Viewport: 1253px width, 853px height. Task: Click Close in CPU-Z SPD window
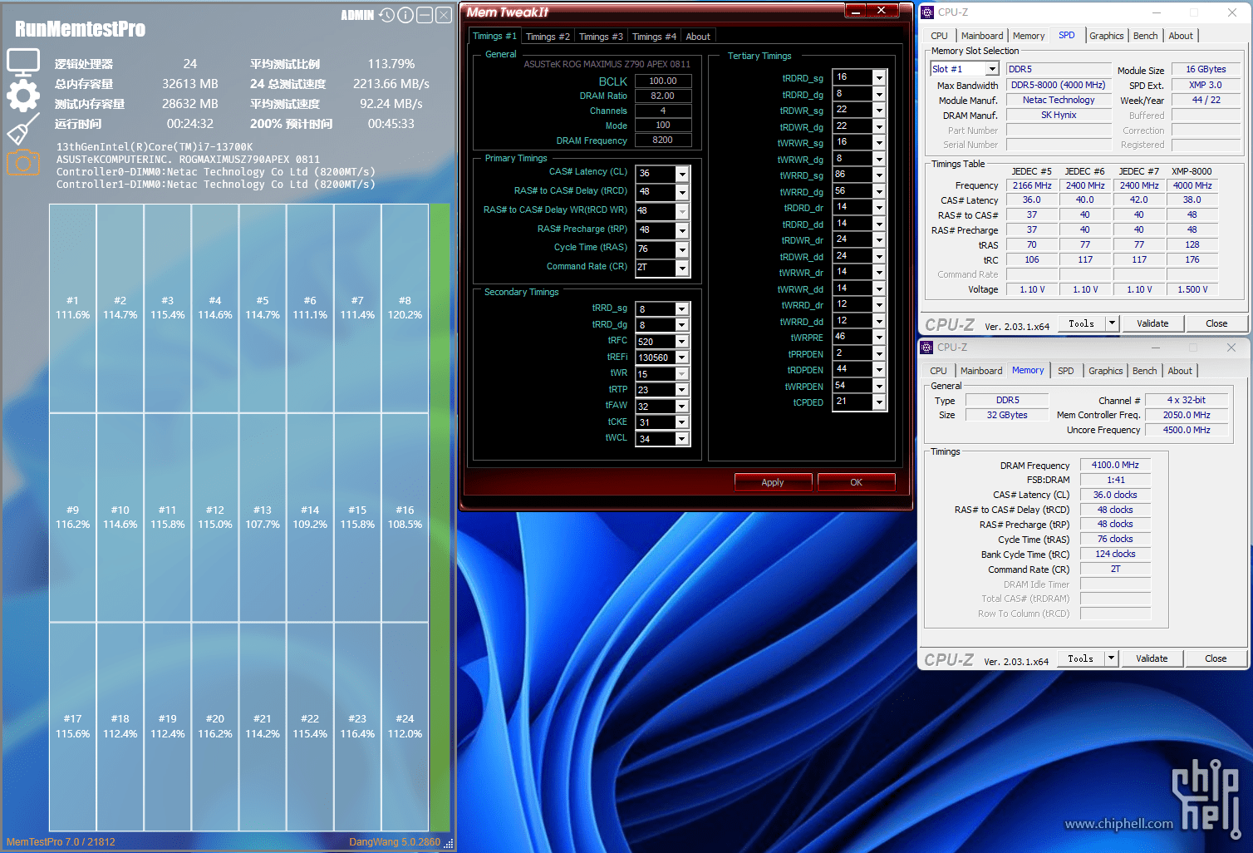tap(1216, 323)
